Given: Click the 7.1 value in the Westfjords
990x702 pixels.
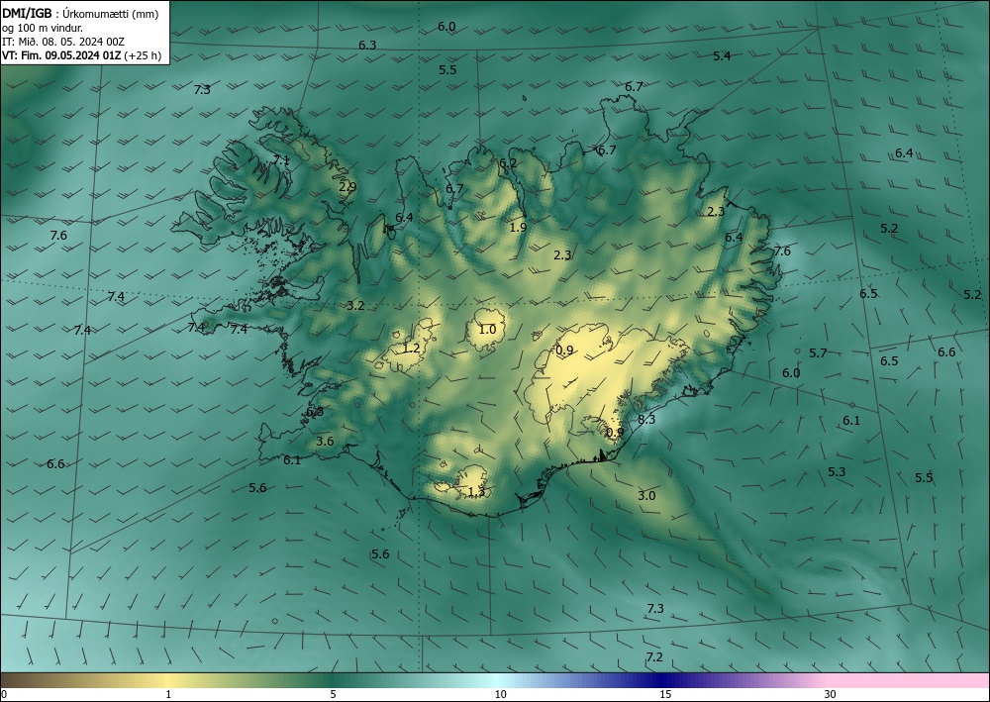Looking at the screenshot, I should coord(281,160).
